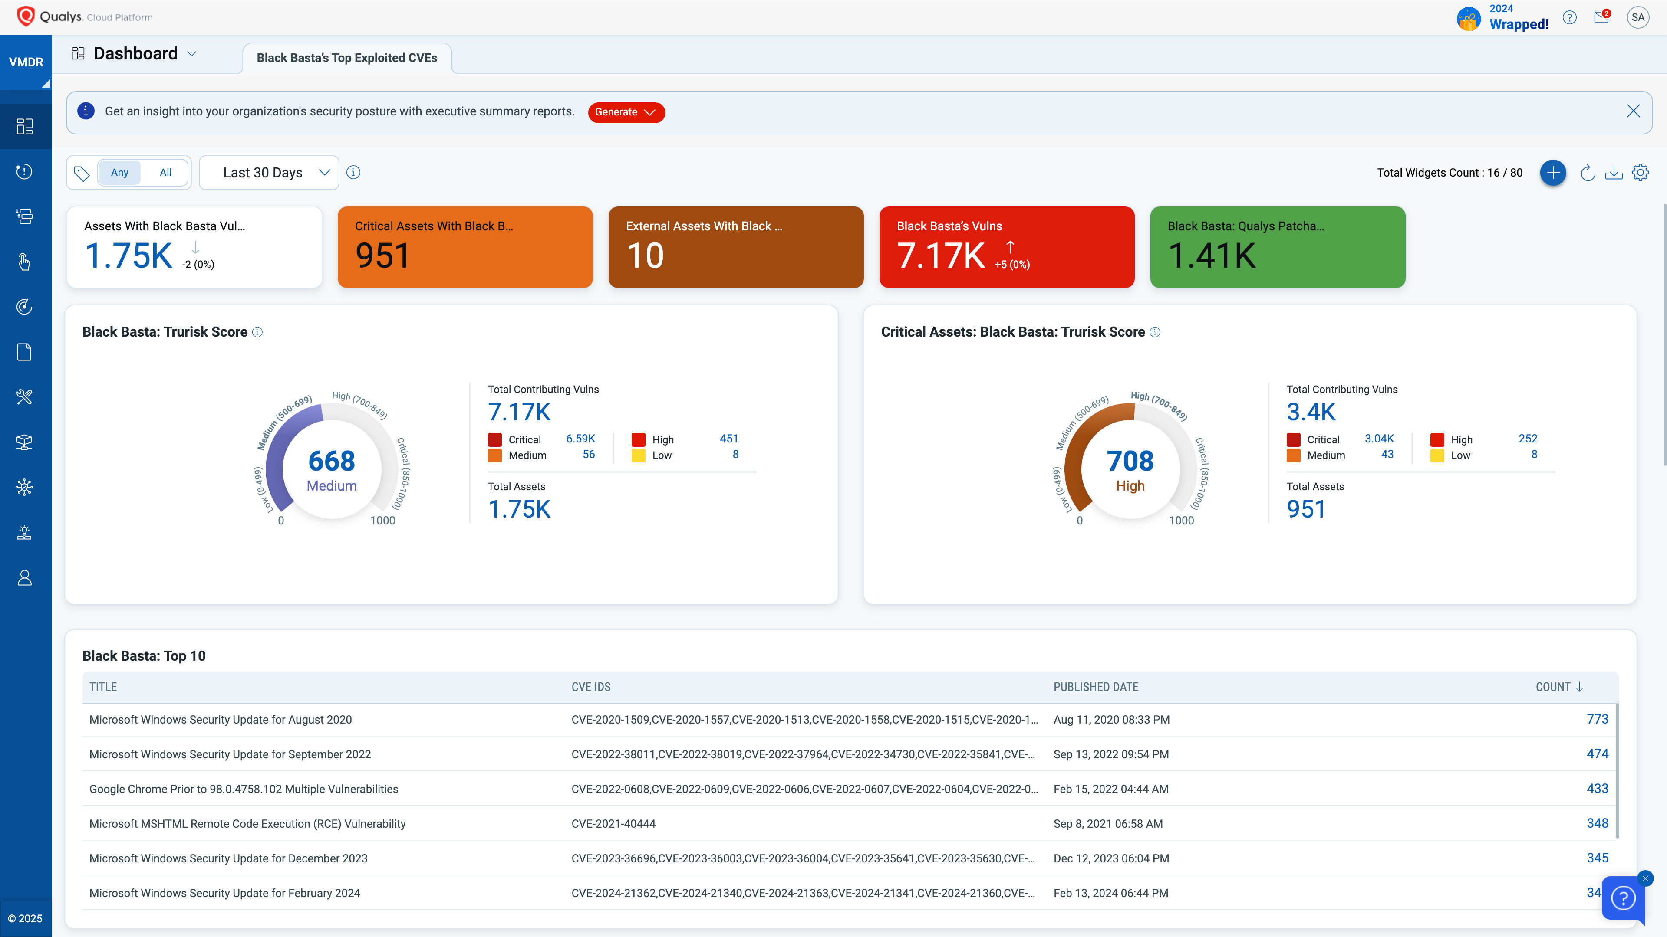Open the hand-pointer sidebar icon
The width and height of the screenshot is (1667, 937).
25,261
